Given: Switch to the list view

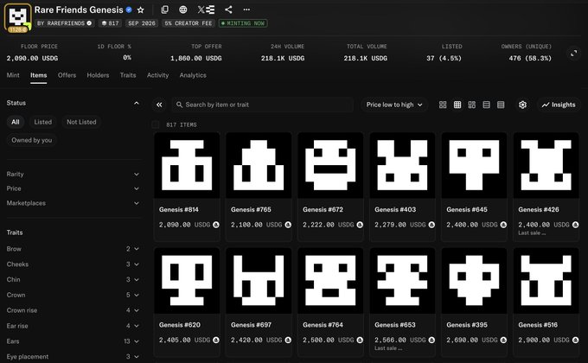Looking at the screenshot, I should (x=486, y=105).
